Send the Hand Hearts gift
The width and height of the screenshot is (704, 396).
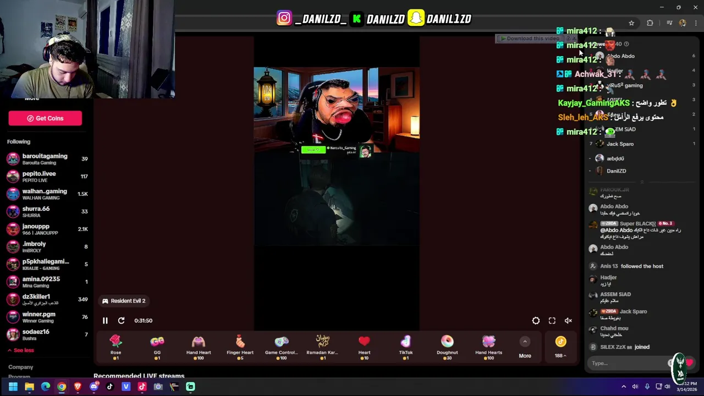488,348
